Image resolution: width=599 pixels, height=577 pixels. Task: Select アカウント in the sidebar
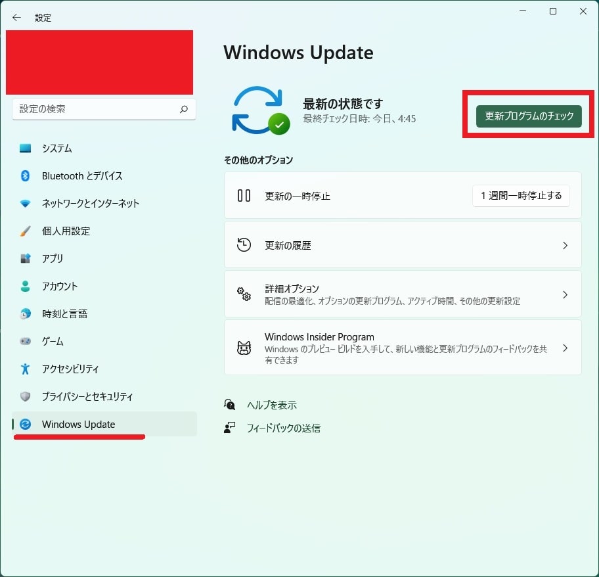pos(104,287)
